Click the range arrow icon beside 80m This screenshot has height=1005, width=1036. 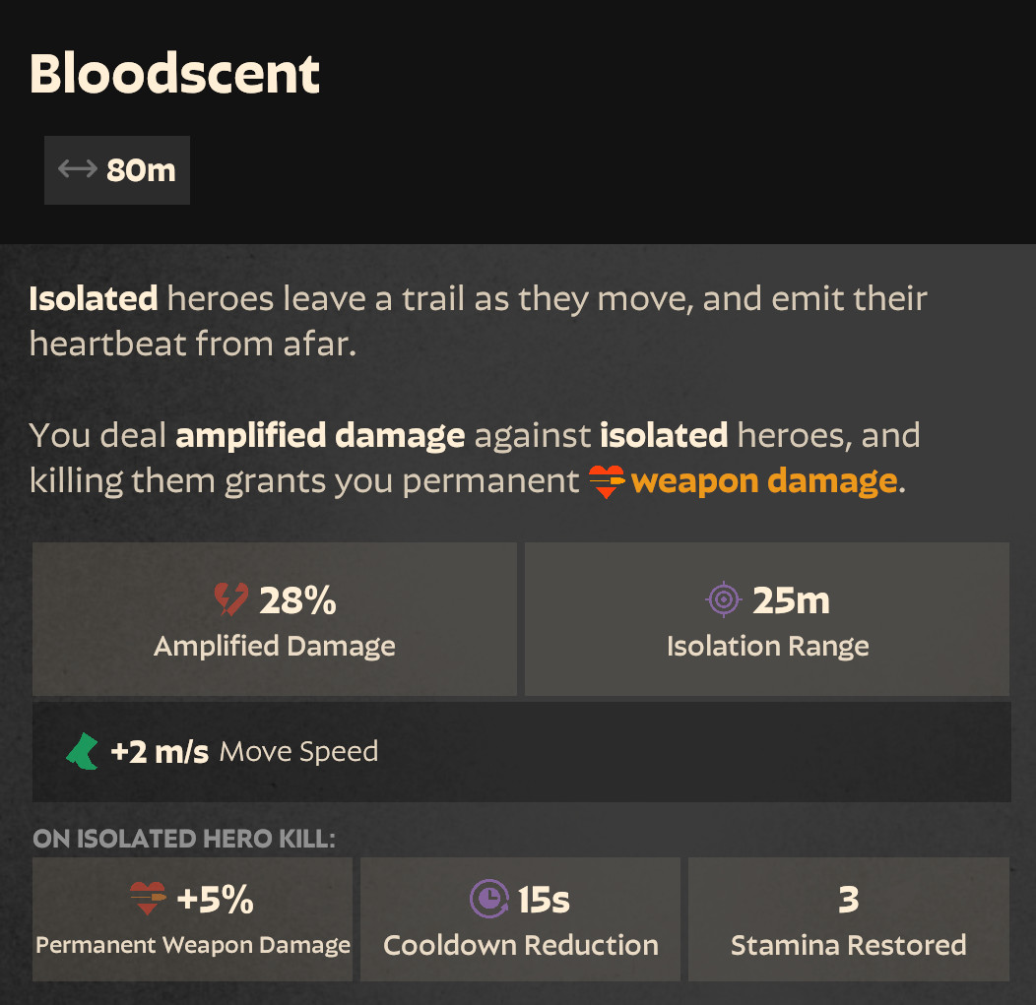tap(77, 169)
